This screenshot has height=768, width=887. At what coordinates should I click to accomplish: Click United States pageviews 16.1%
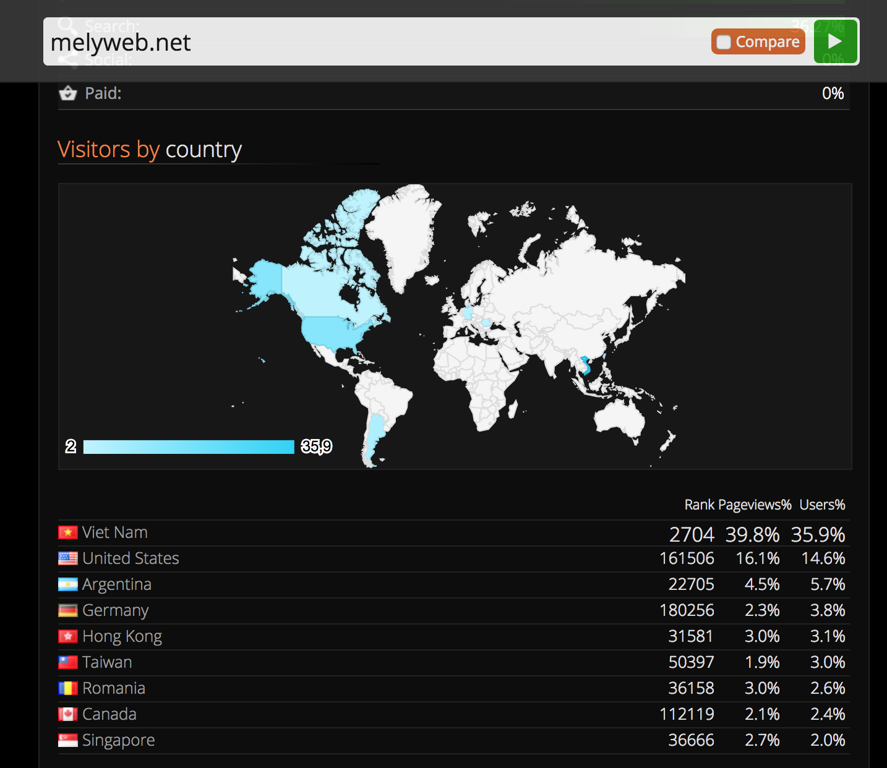tap(758, 558)
